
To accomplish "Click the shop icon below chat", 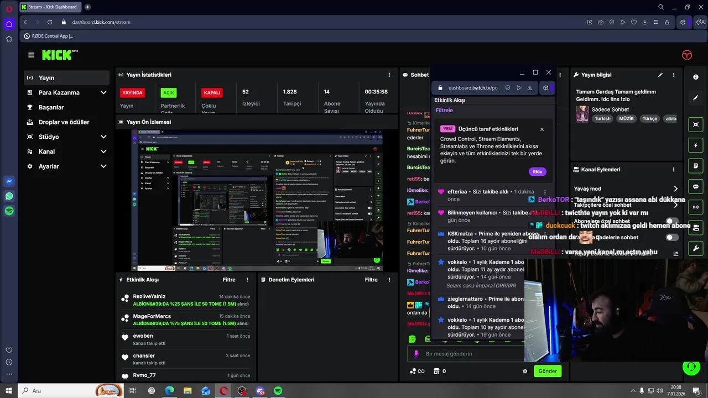I will coord(436,371).
